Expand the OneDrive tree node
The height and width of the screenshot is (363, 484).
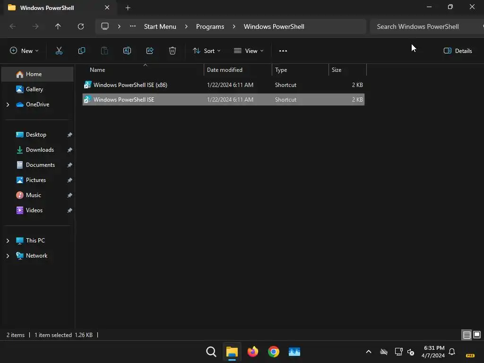pos(8,104)
